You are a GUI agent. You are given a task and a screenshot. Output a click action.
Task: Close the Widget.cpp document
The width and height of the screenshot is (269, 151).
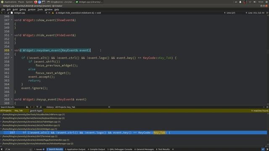tap(49, 13)
